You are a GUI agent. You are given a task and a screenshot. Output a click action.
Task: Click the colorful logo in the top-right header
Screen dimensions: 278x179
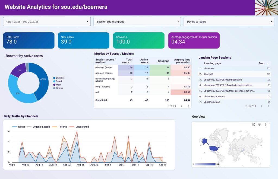click(x=266, y=7)
